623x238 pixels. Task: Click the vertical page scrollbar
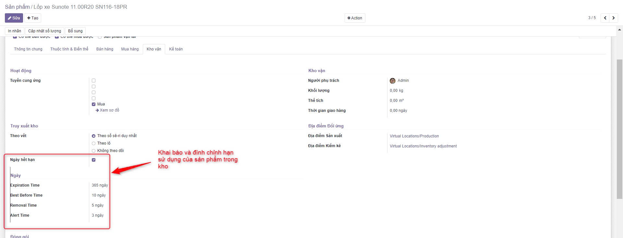619,129
